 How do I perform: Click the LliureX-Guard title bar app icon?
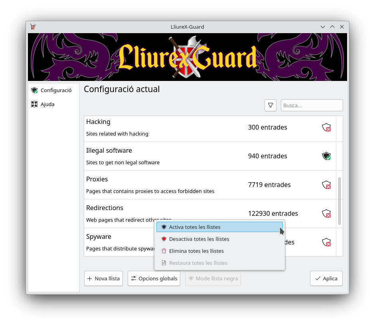point(33,27)
